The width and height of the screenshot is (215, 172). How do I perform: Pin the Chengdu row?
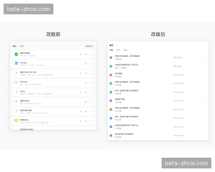tap(86, 64)
